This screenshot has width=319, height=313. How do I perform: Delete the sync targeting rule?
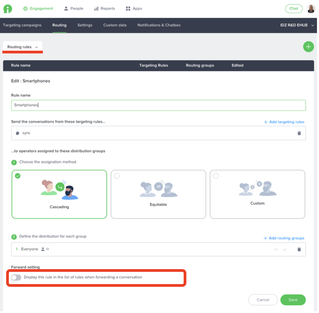point(299,133)
